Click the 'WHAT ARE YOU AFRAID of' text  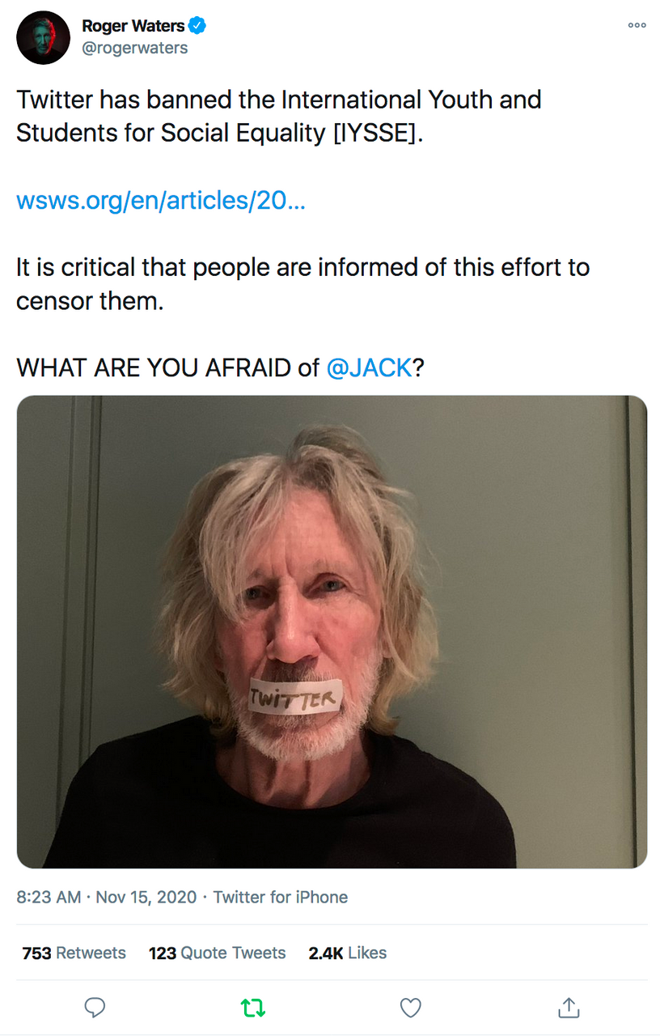pyautogui.click(x=167, y=367)
